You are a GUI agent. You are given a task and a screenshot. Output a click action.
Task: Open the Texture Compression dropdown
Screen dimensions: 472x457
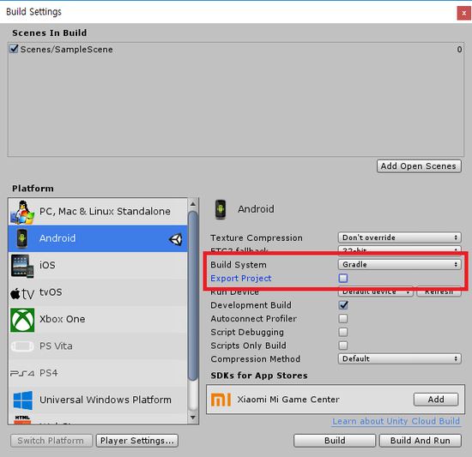(x=400, y=238)
